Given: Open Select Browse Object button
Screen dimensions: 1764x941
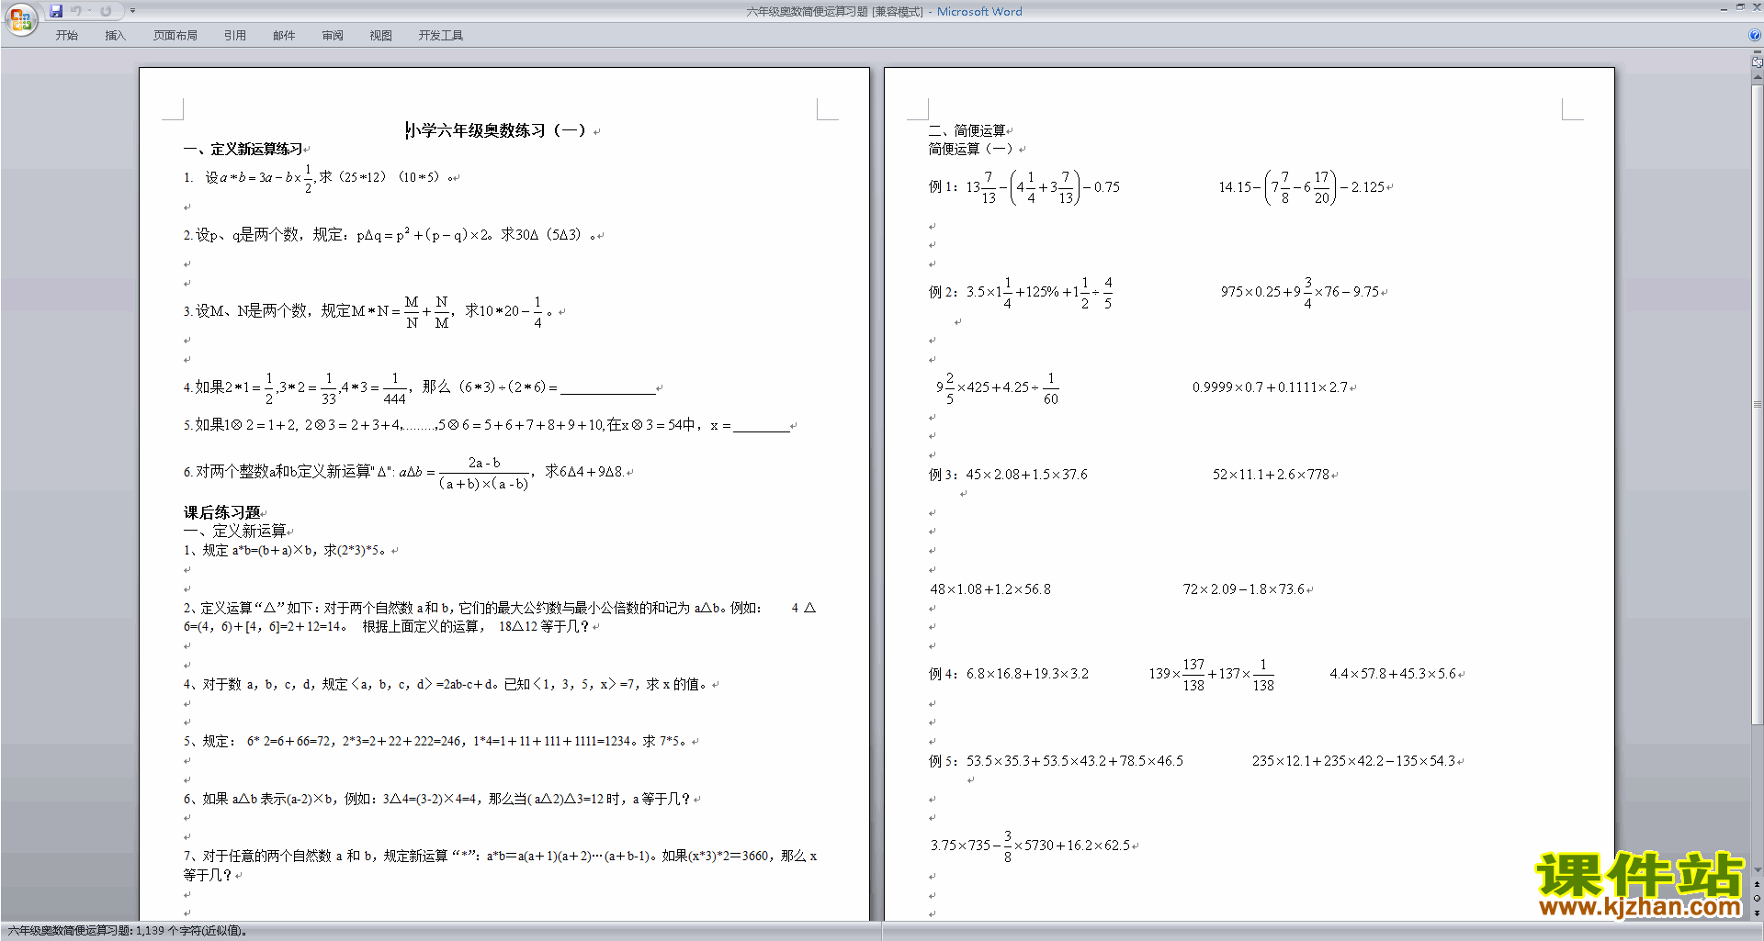Looking at the screenshot, I should (1757, 898).
